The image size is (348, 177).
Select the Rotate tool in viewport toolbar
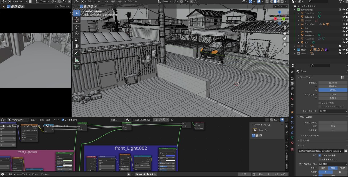coord(76,33)
